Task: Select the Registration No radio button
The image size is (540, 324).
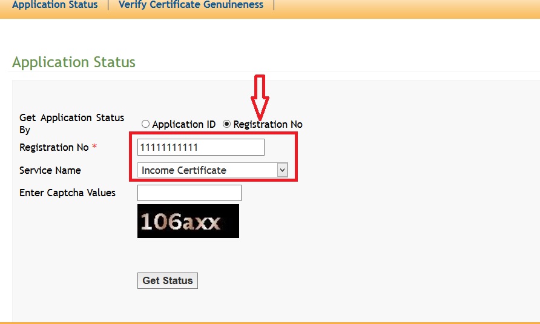Action: pos(227,124)
